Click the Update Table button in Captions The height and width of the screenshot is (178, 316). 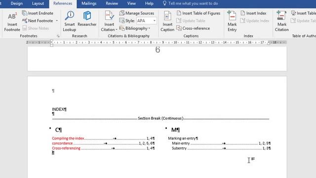(x=191, y=21)
